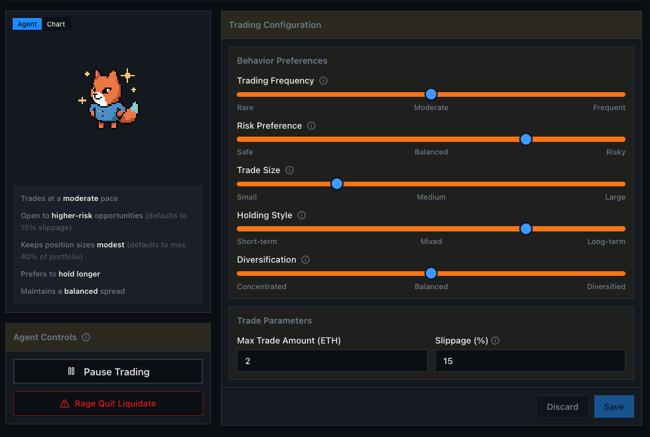This screenshot has width=650, height=437.
Task: Open the Holding Style info tooltip
Action: pos(300,215)
